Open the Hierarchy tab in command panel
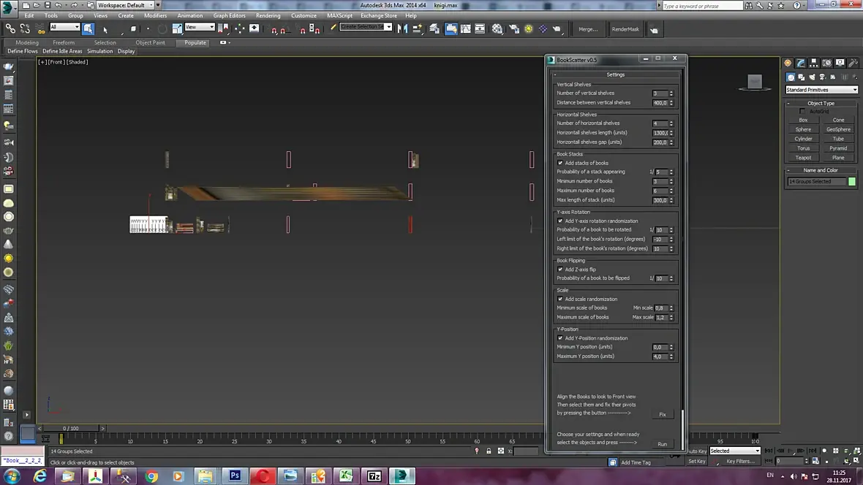 coord(814,63)
